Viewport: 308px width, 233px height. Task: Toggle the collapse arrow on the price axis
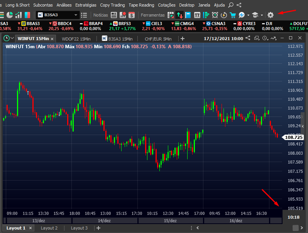(x=303, y=126)
